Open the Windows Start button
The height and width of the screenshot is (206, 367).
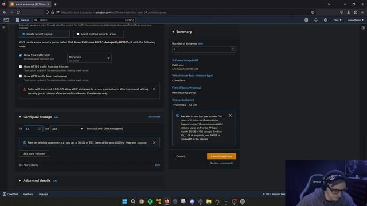click(x=125, y=201)
